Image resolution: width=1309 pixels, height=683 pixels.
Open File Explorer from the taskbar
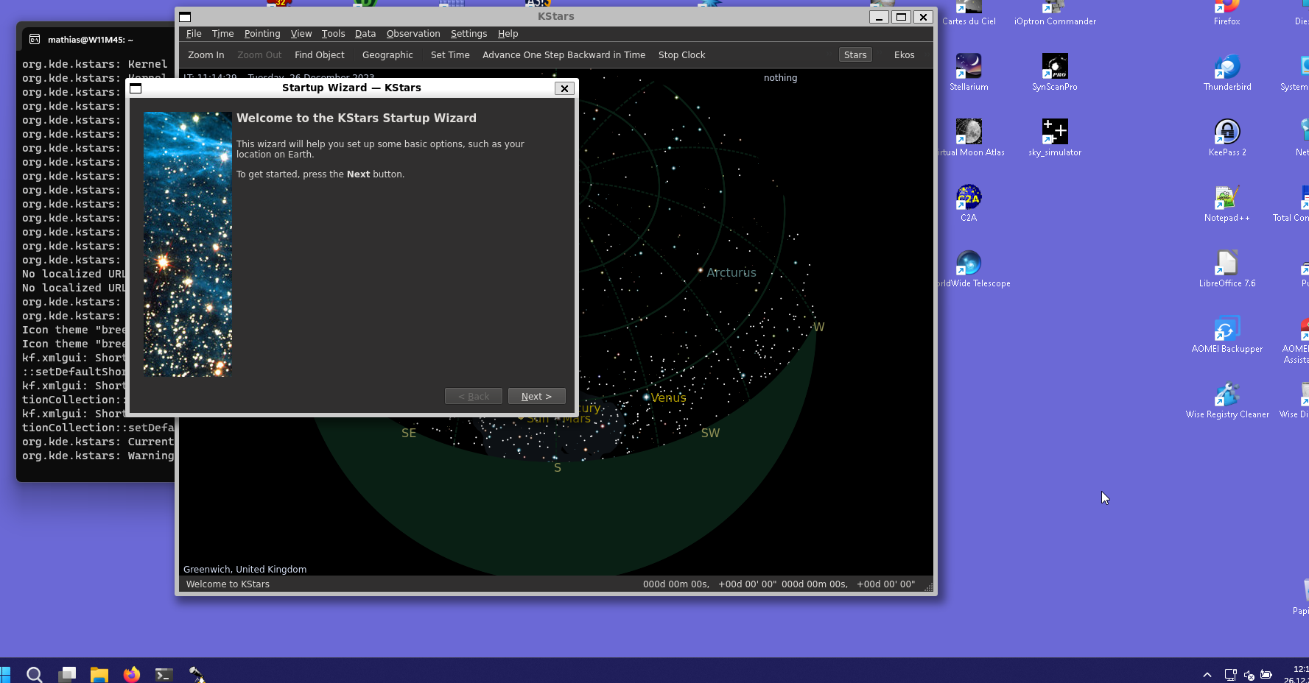pyautogui.click(x=99, y=674)
